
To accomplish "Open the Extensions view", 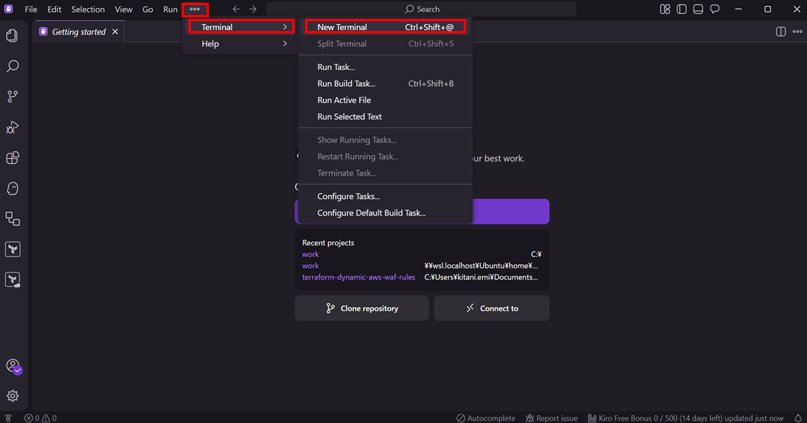I will tap(12, 158).
